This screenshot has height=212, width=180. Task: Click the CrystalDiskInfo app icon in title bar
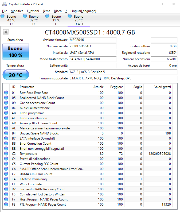(5, 4)
